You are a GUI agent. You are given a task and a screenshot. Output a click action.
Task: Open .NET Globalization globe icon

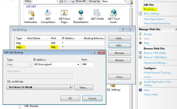[81, 13]
